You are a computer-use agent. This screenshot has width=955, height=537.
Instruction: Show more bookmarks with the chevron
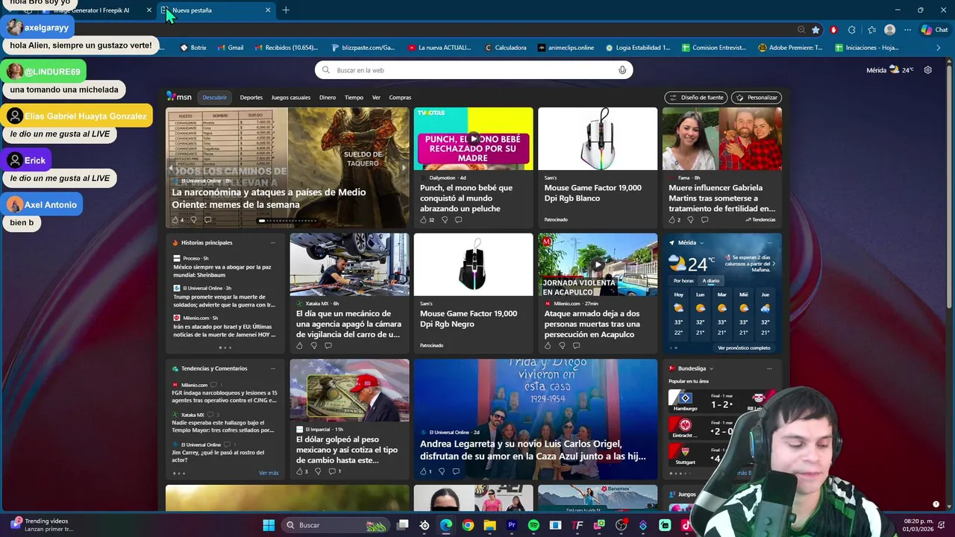[x=939, y=48]
